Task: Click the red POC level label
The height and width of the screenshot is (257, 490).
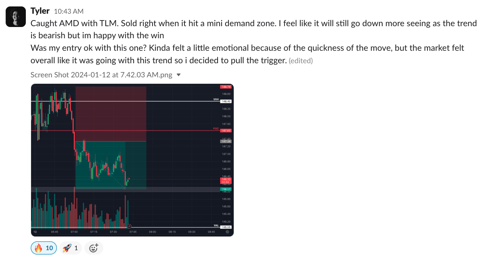Action: tap(216, 128)
